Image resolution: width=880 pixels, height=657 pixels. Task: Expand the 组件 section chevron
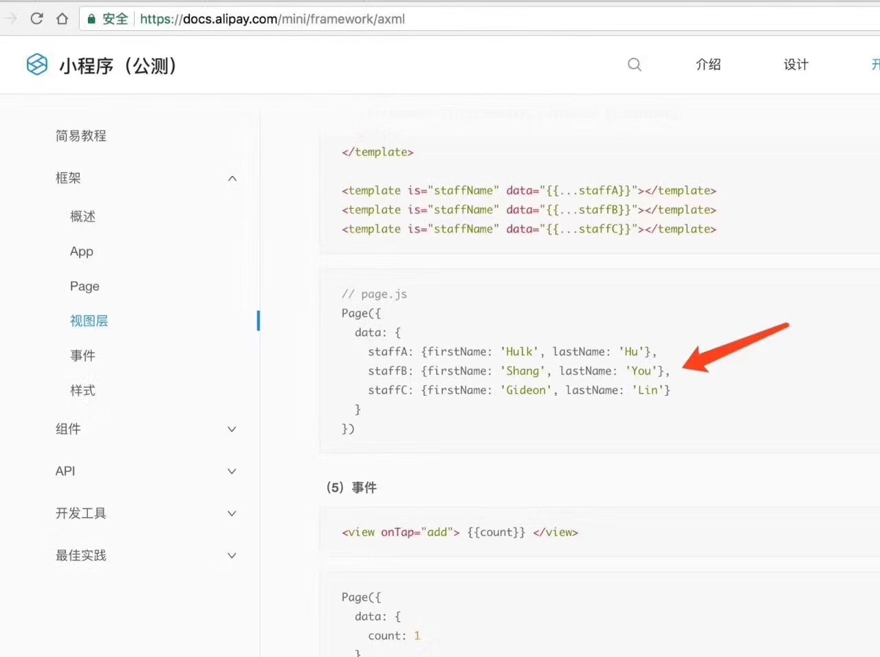tap(232, 430)
